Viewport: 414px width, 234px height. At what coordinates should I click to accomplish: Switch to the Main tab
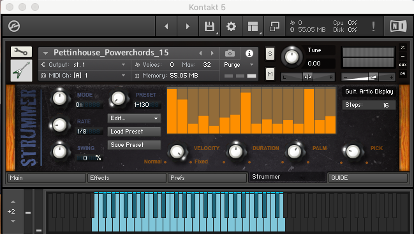coord(47,178)
